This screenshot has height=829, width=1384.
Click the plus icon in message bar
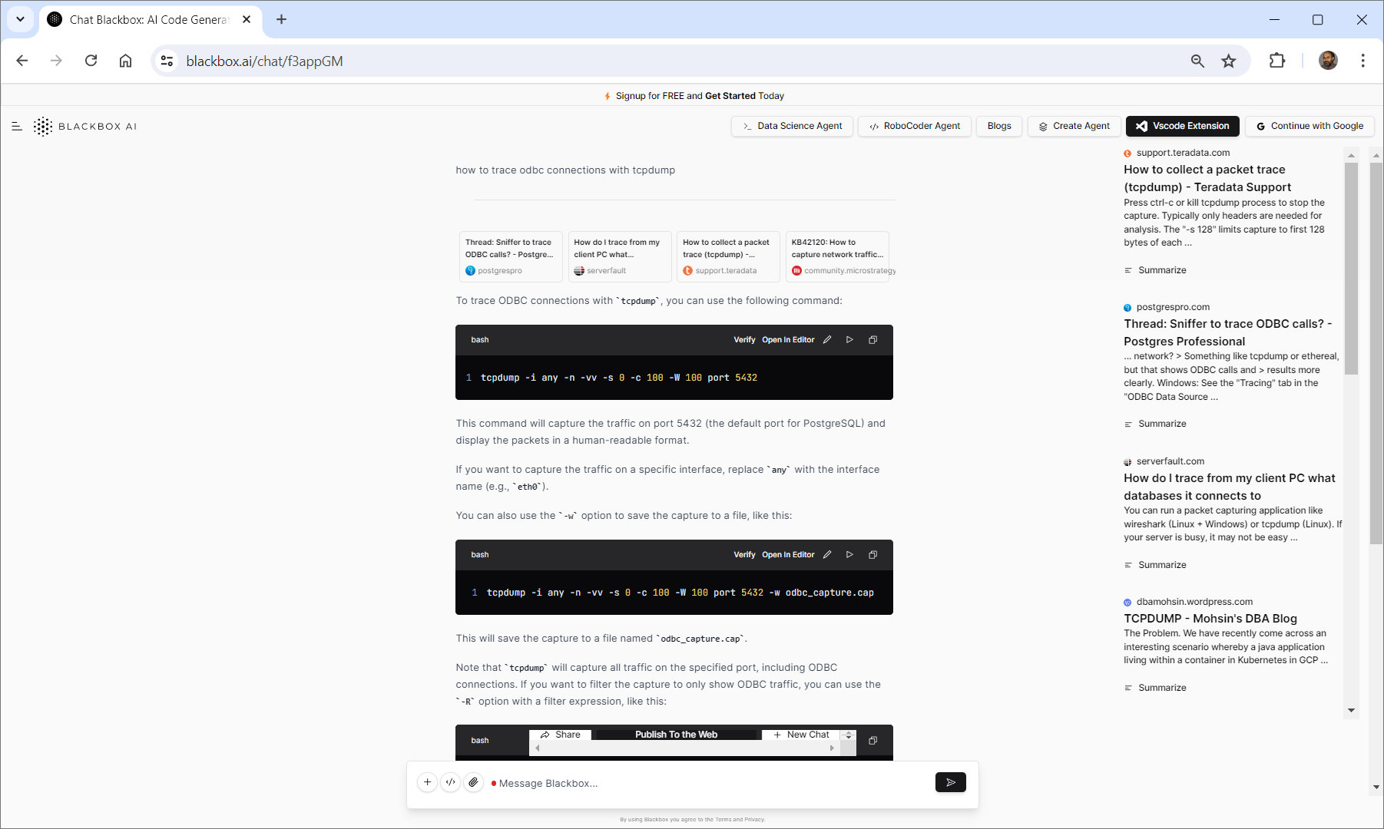point(428,782)
